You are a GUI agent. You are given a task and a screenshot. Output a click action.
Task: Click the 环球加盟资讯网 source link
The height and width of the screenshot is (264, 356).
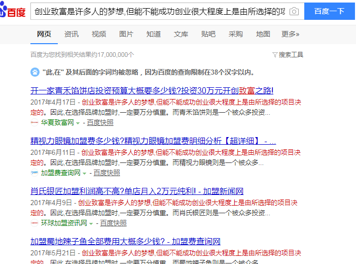coord(64,223)
